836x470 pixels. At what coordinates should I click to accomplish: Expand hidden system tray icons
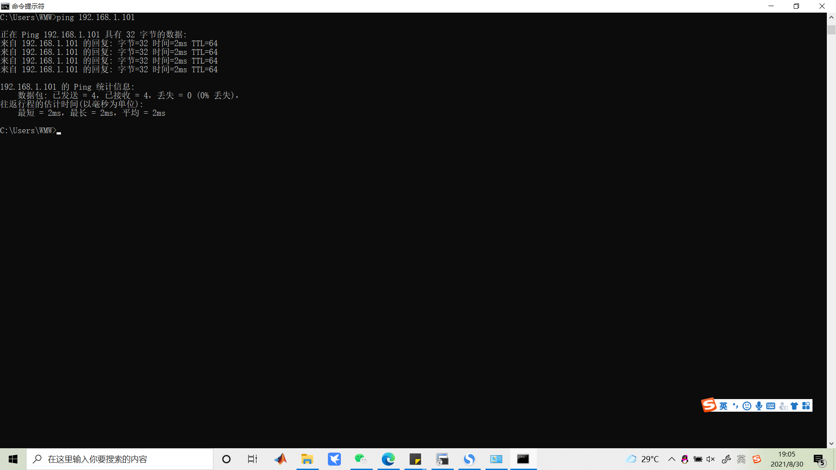coord(672,459)
